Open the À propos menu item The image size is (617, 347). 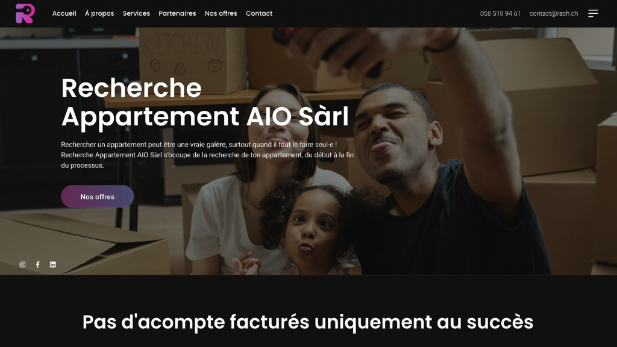pyautogui.click(x=99, y=13)
